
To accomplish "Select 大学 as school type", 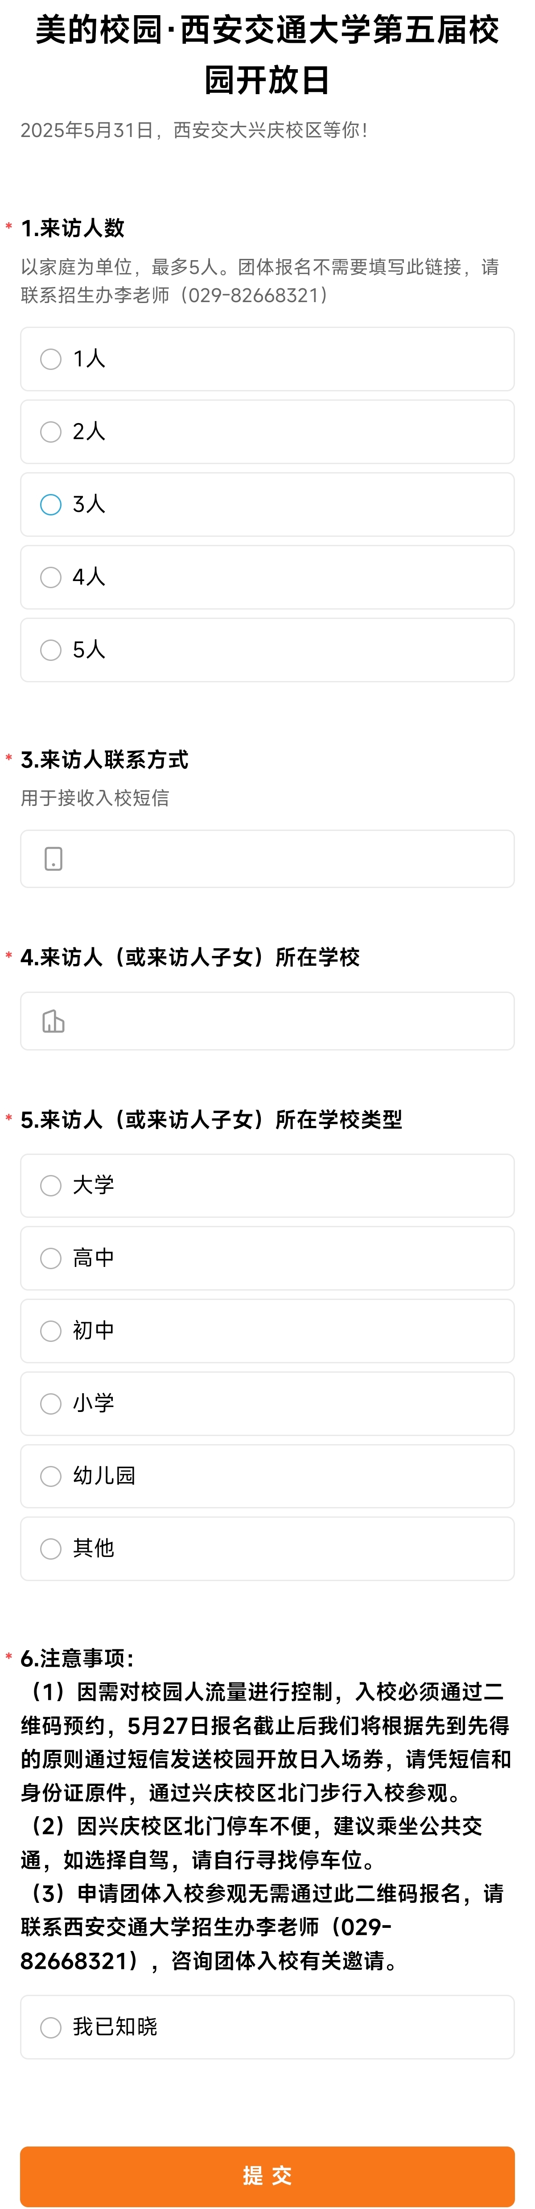I will tap(267, 1186).
